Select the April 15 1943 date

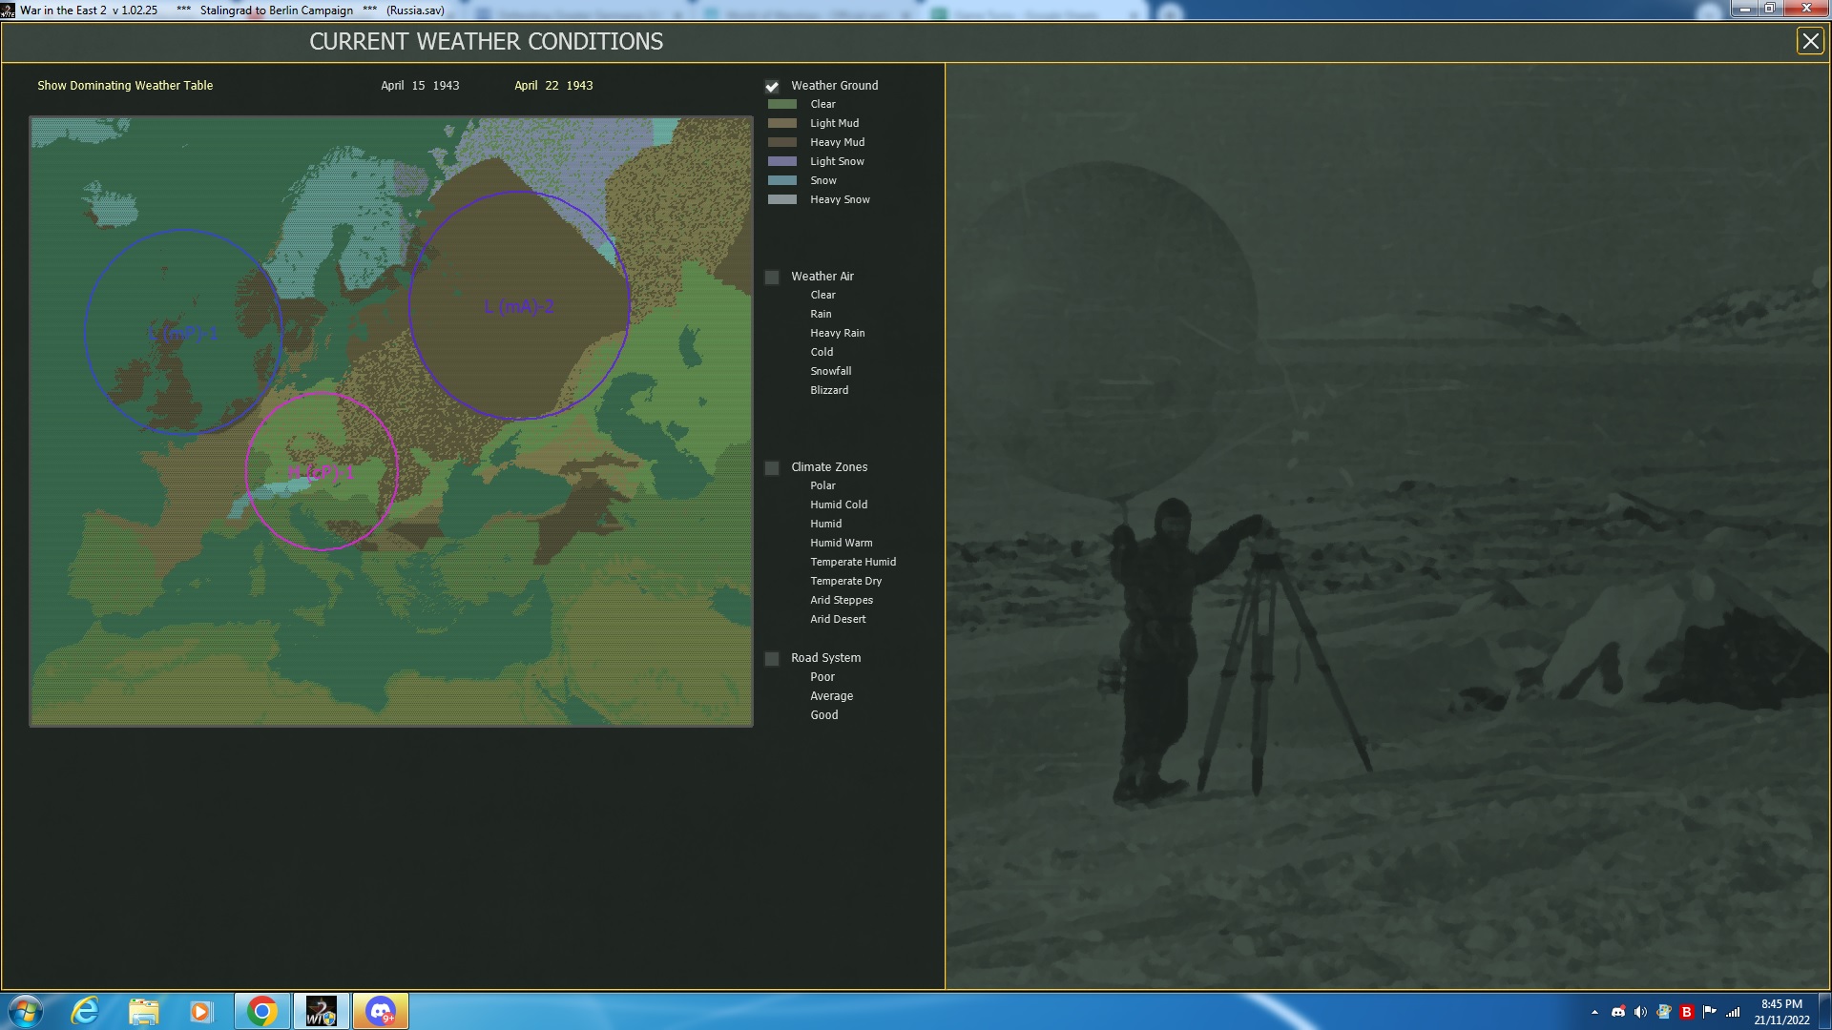click(x=420, y=86)
